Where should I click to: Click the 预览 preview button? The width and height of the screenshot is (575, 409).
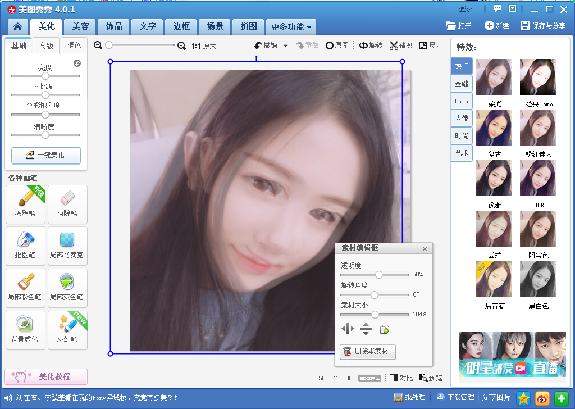(431, 378)
